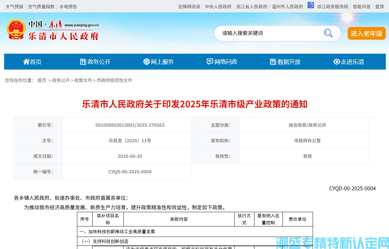Click the 网上服务 icon
This screenshot has height=249, width=389.
point(146,62)
